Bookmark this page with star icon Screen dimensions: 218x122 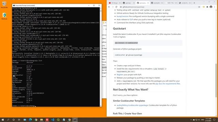point(199,7)
